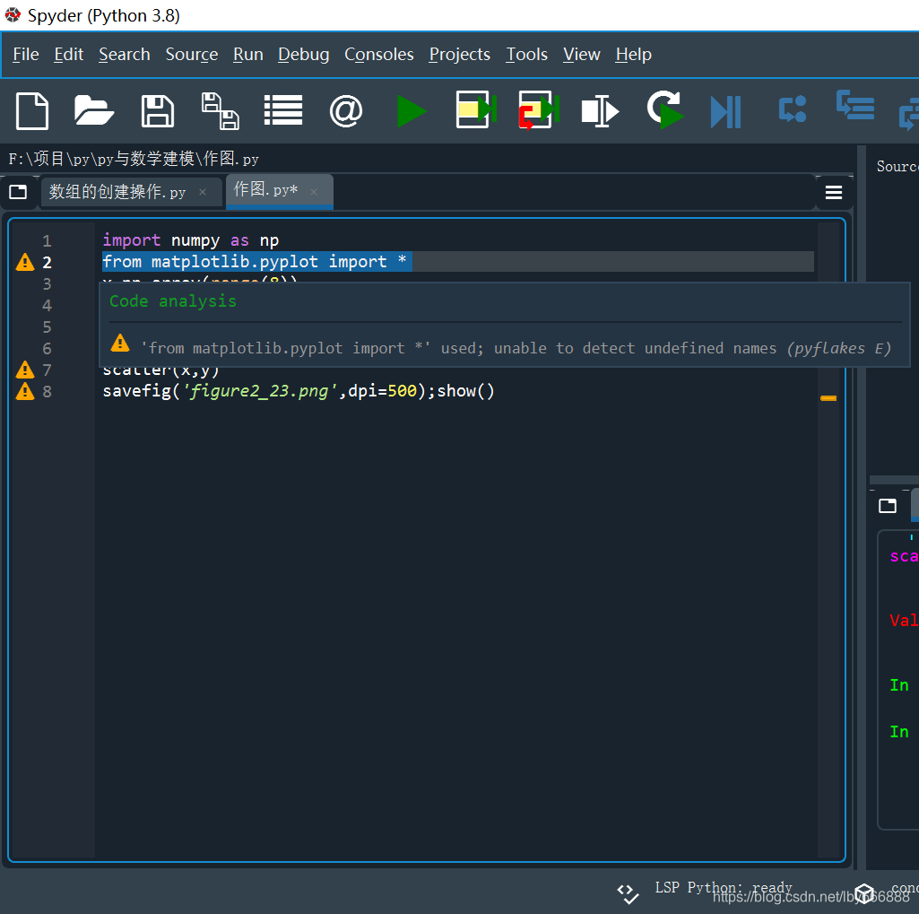Open the Debug menu
Viewport: 919px width, 914px height.
(x=304, y=55)
